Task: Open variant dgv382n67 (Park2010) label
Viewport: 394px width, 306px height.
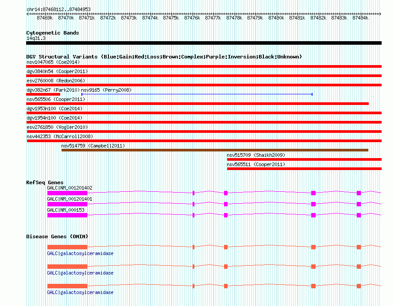Action: (x=53, y=90)
